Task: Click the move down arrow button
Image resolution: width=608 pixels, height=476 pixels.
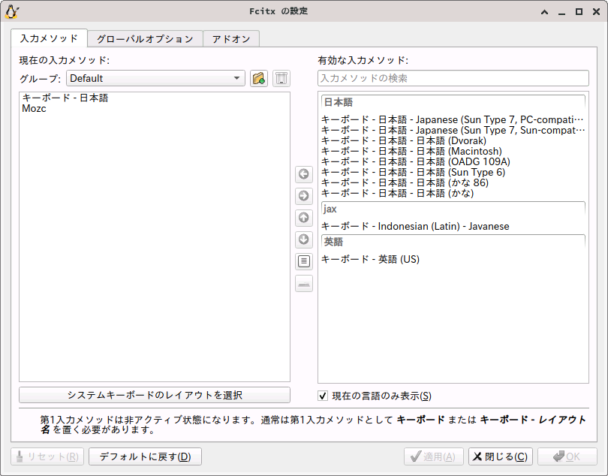Action: [303, 240]
